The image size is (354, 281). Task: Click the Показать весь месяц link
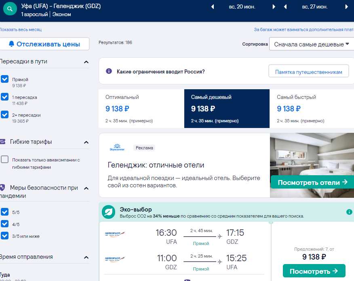21,29
